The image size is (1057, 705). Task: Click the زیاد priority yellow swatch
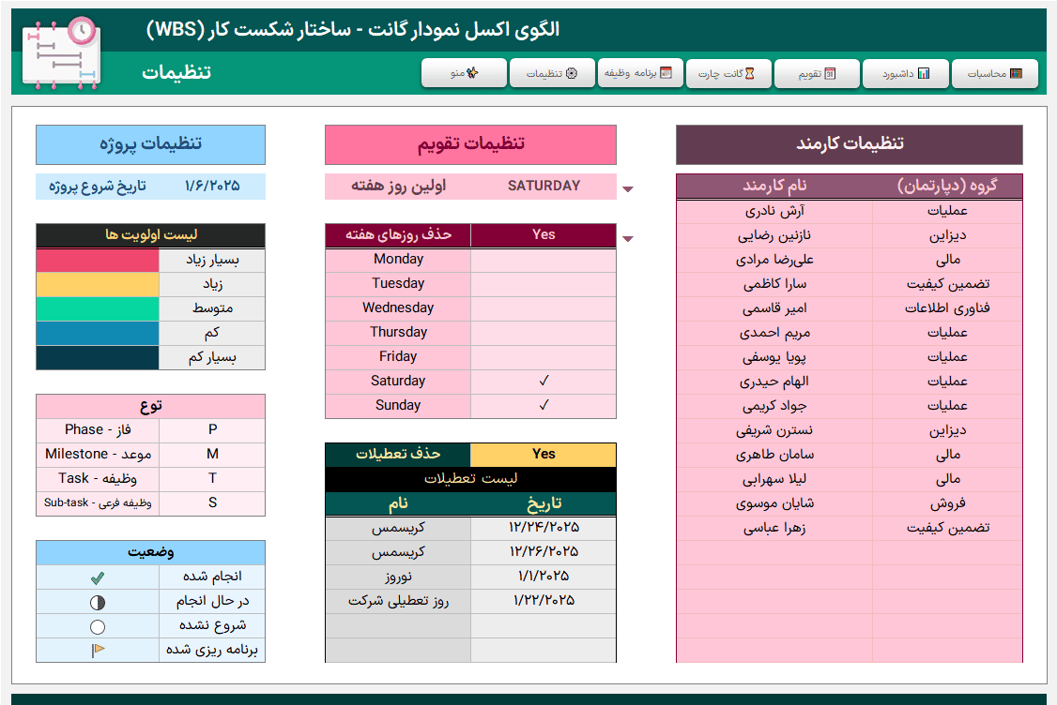click(98, 284)
